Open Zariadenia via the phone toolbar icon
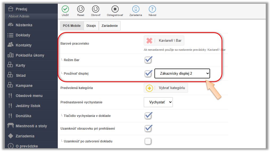Image resolution: width=270 pixels, height=152 pixels. (x=136, y=9)
